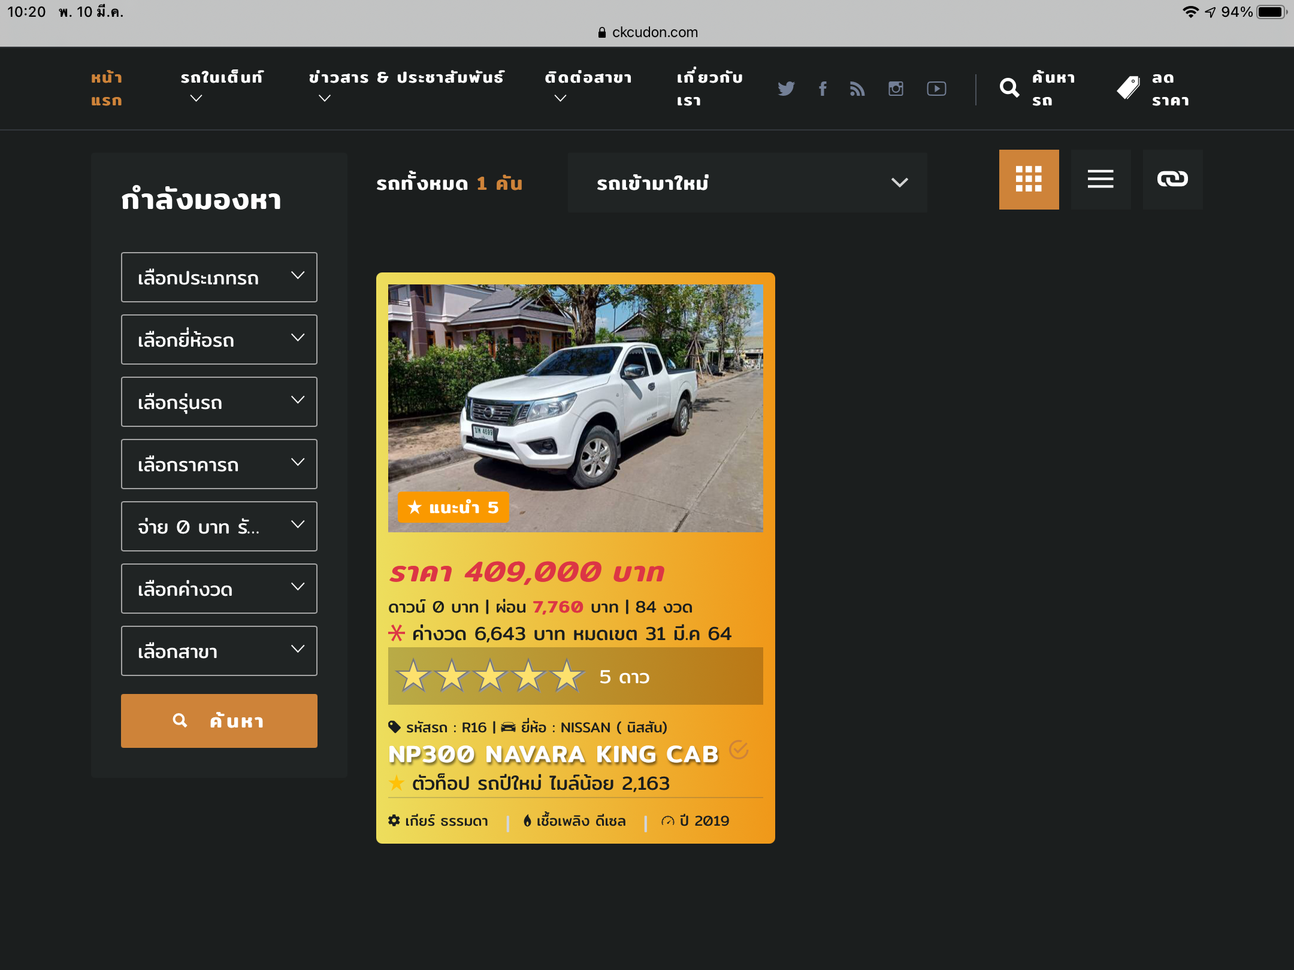
Task: Switch to grid view layout
Action: (x=1029, y=179)
